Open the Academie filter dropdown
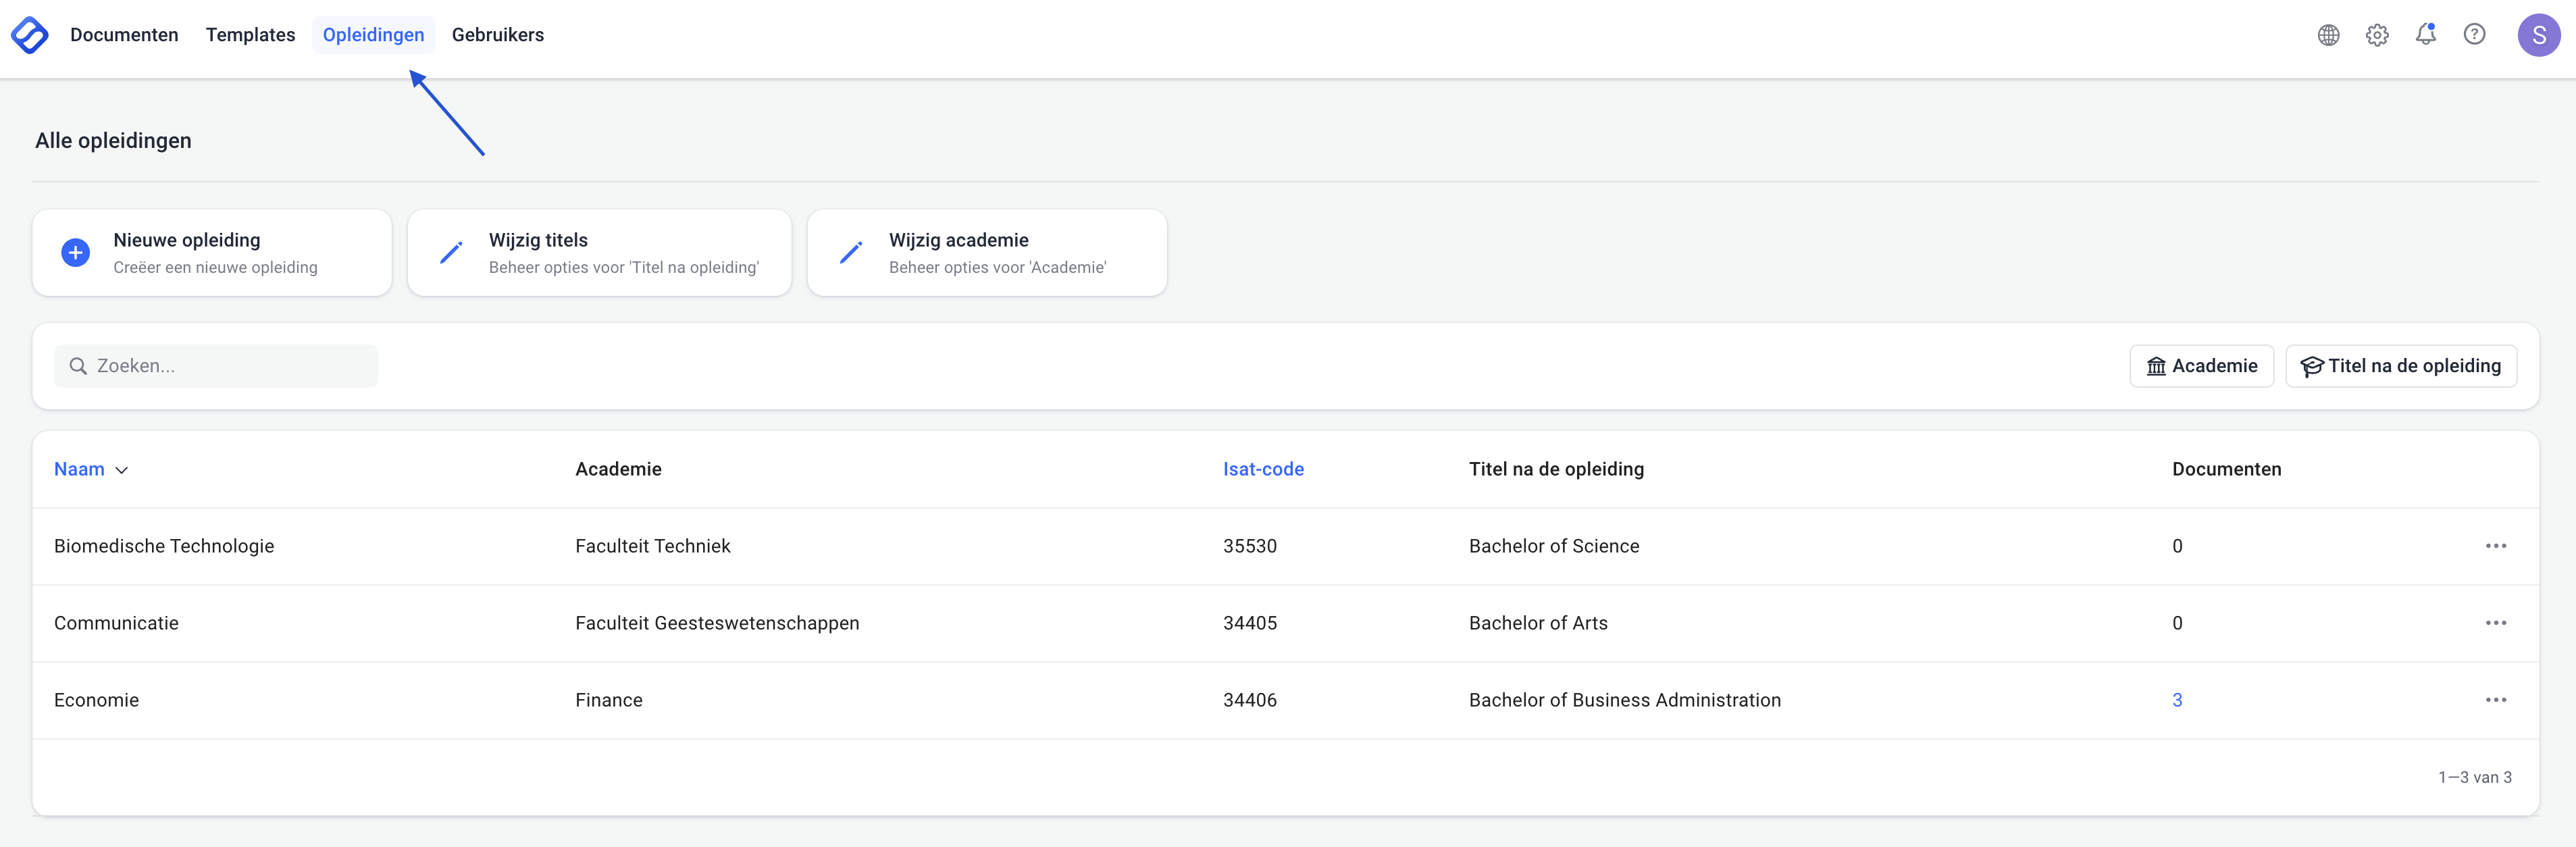The width and height of the screenshot is (2576, 847). [2201, 366]
